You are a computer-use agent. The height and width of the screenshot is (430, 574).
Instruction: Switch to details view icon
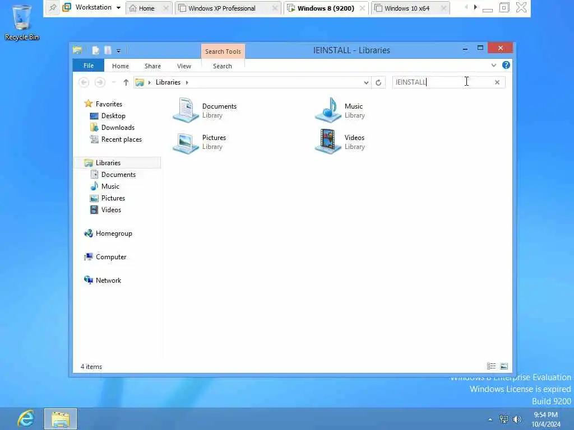tap(491, 366)
